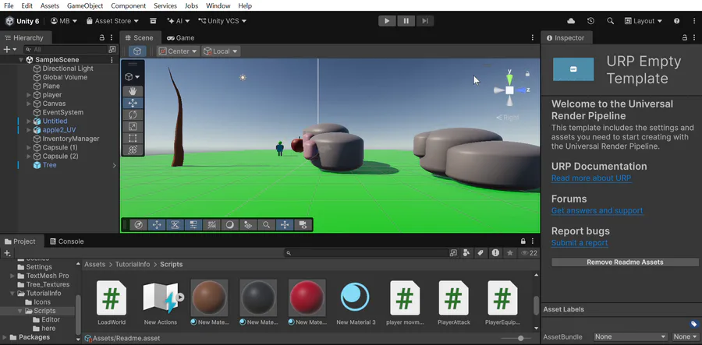702x345 pixels.
Task: Open Hierarchy search scene picker icon
Action: 112,49
